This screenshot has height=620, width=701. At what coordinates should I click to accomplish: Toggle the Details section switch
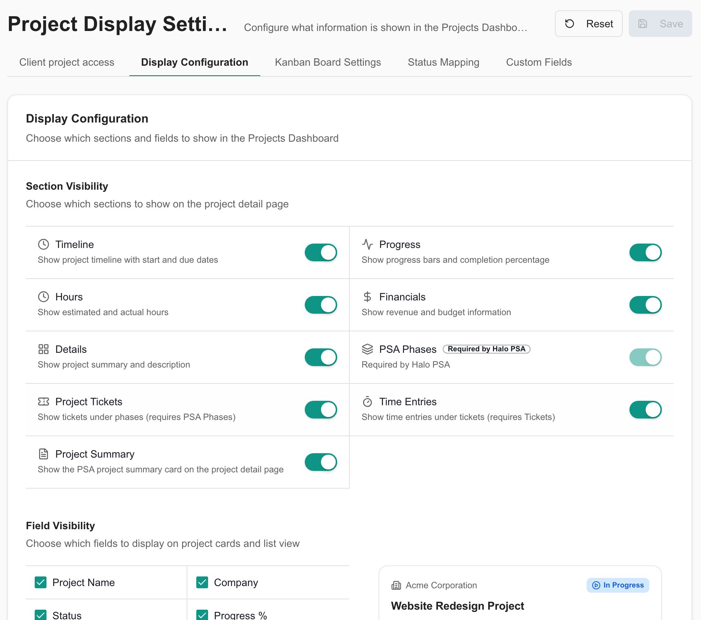pyautogui.click(x=321, y=357)
